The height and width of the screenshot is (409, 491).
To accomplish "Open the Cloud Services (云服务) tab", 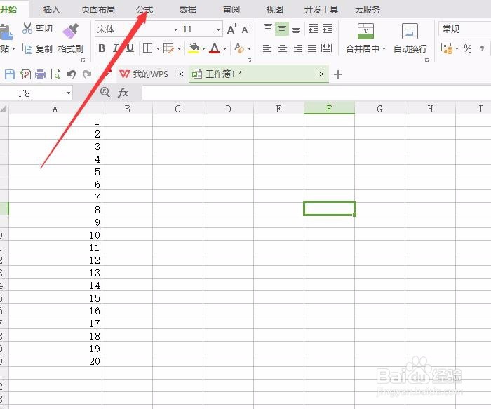I will point(368,9).
